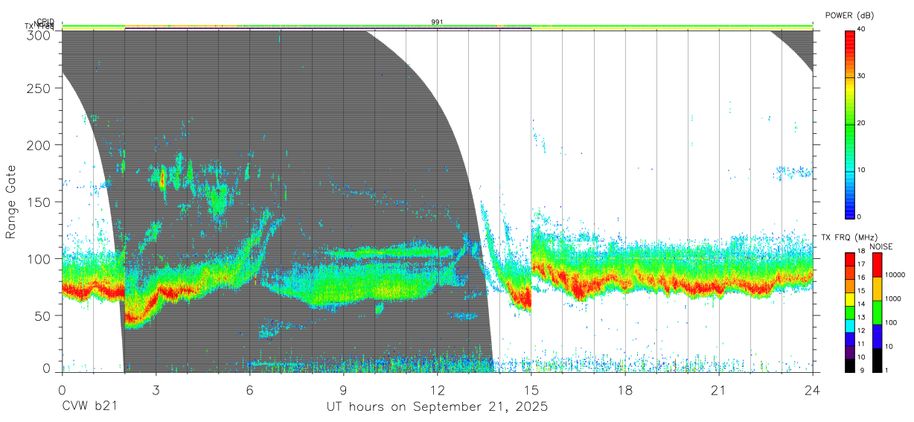Click the 250 range gate tick label

tap(40, 88)
